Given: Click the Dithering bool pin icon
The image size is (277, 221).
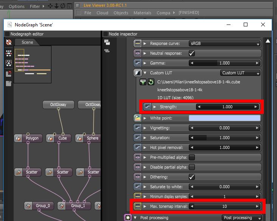Looking at the screenshot, I should coord(138,177).
